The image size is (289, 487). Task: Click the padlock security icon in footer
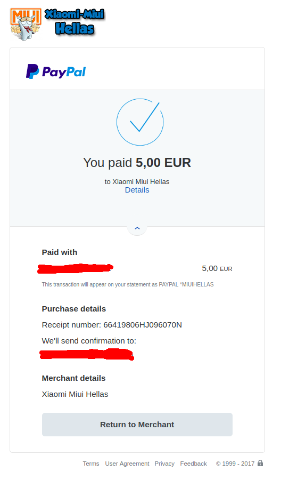click(x=260, y=463)
